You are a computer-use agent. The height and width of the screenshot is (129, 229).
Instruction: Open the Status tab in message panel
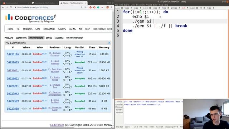(x=119, y=101)
